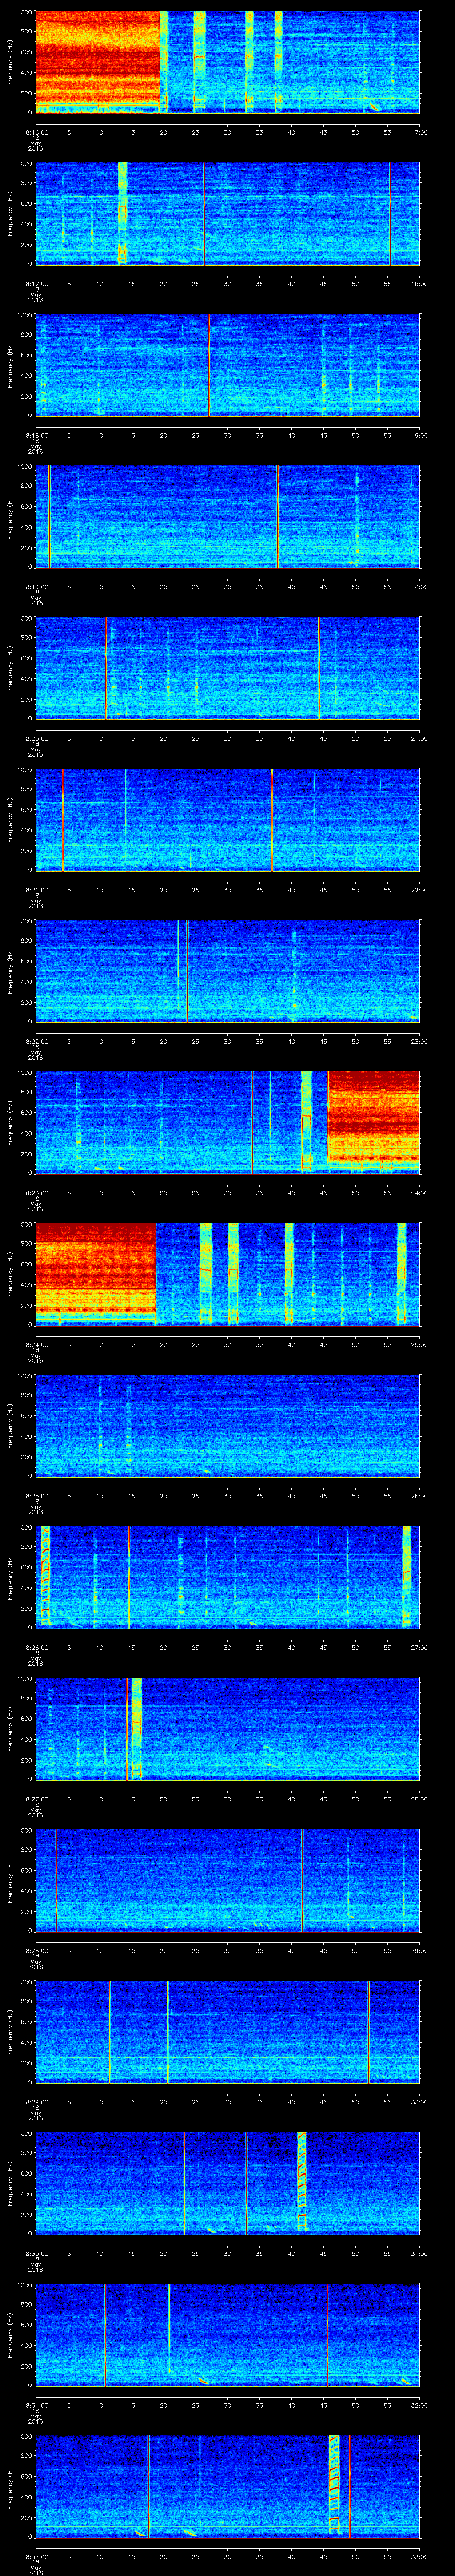
Task: Select the spectrogram panel starting at 8:25:00
Action: 227,1425
